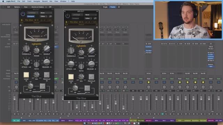Switch mixer to All view
This screenshot has width=223, height=125.
click(119, 7)
